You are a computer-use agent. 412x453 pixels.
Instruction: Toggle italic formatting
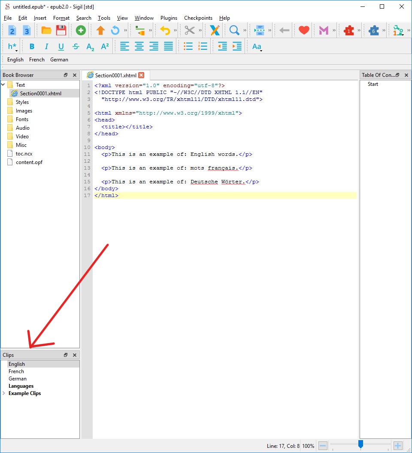46,46
